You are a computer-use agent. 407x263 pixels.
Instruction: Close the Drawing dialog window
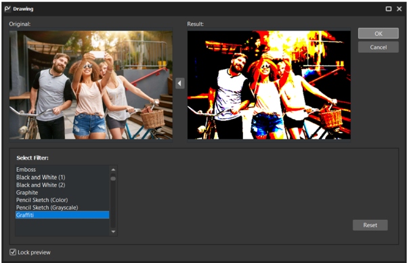(400, 9)
